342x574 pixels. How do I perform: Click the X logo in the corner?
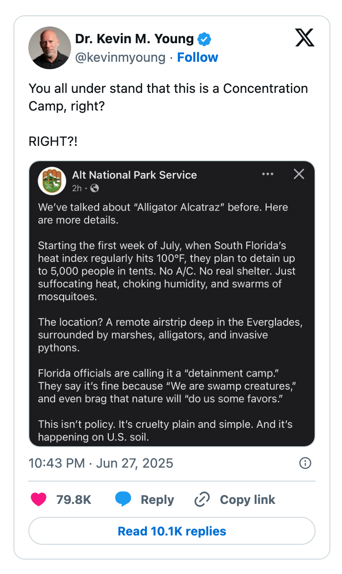[x=305, y=38]
